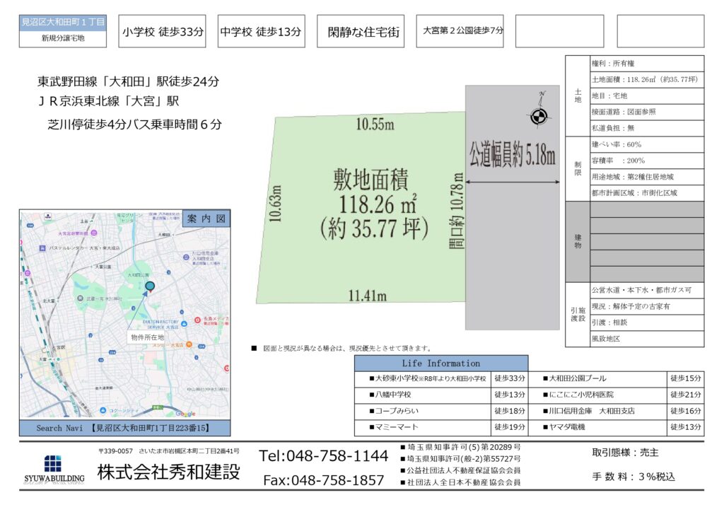This screenshot has width=724, height=512.
Task: Click the 芝川停徒歩4分バス乗車時間６分 line
Action: (135, 124)
